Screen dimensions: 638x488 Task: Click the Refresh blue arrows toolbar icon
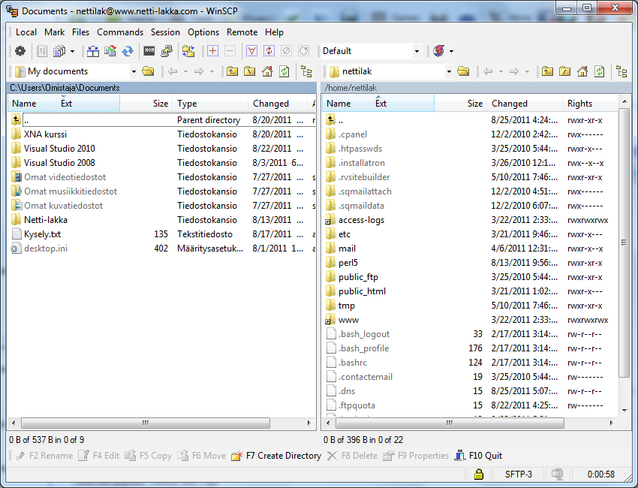point(128,51)
